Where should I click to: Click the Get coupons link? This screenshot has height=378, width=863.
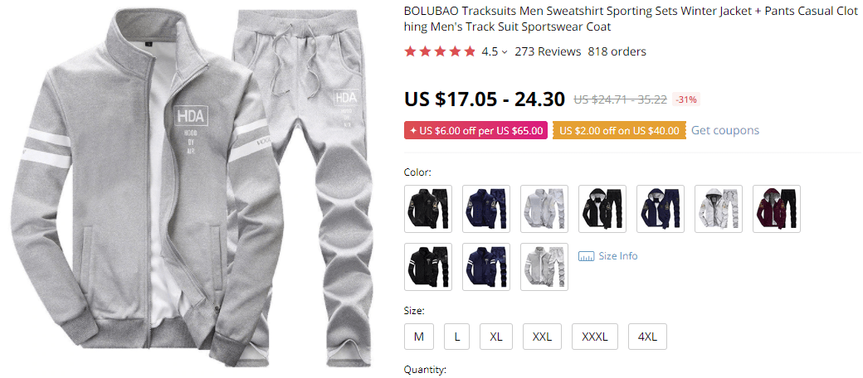pyautogui.click(x=725, y=130)
